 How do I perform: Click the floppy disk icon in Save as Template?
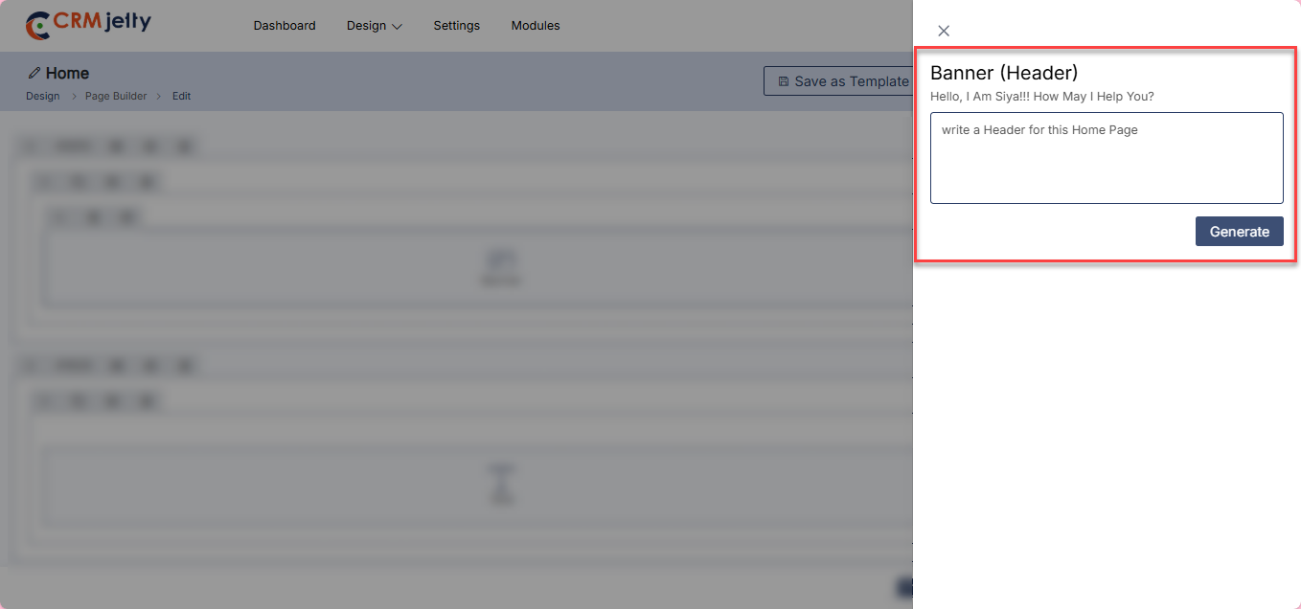pos(784,81)
